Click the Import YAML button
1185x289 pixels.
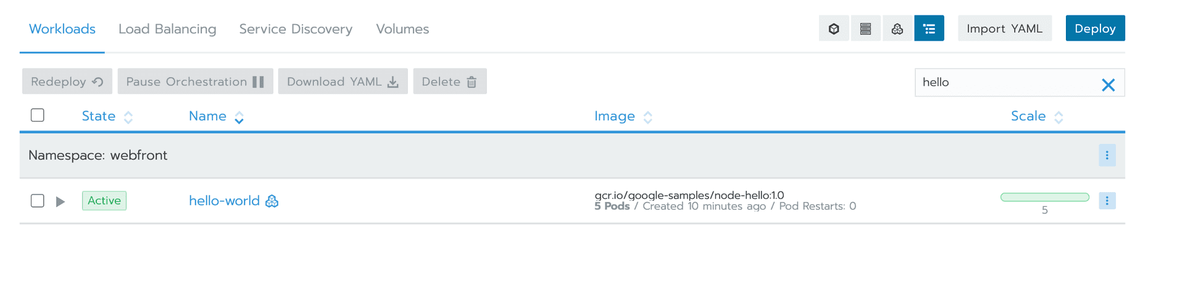coord(1004,28)
